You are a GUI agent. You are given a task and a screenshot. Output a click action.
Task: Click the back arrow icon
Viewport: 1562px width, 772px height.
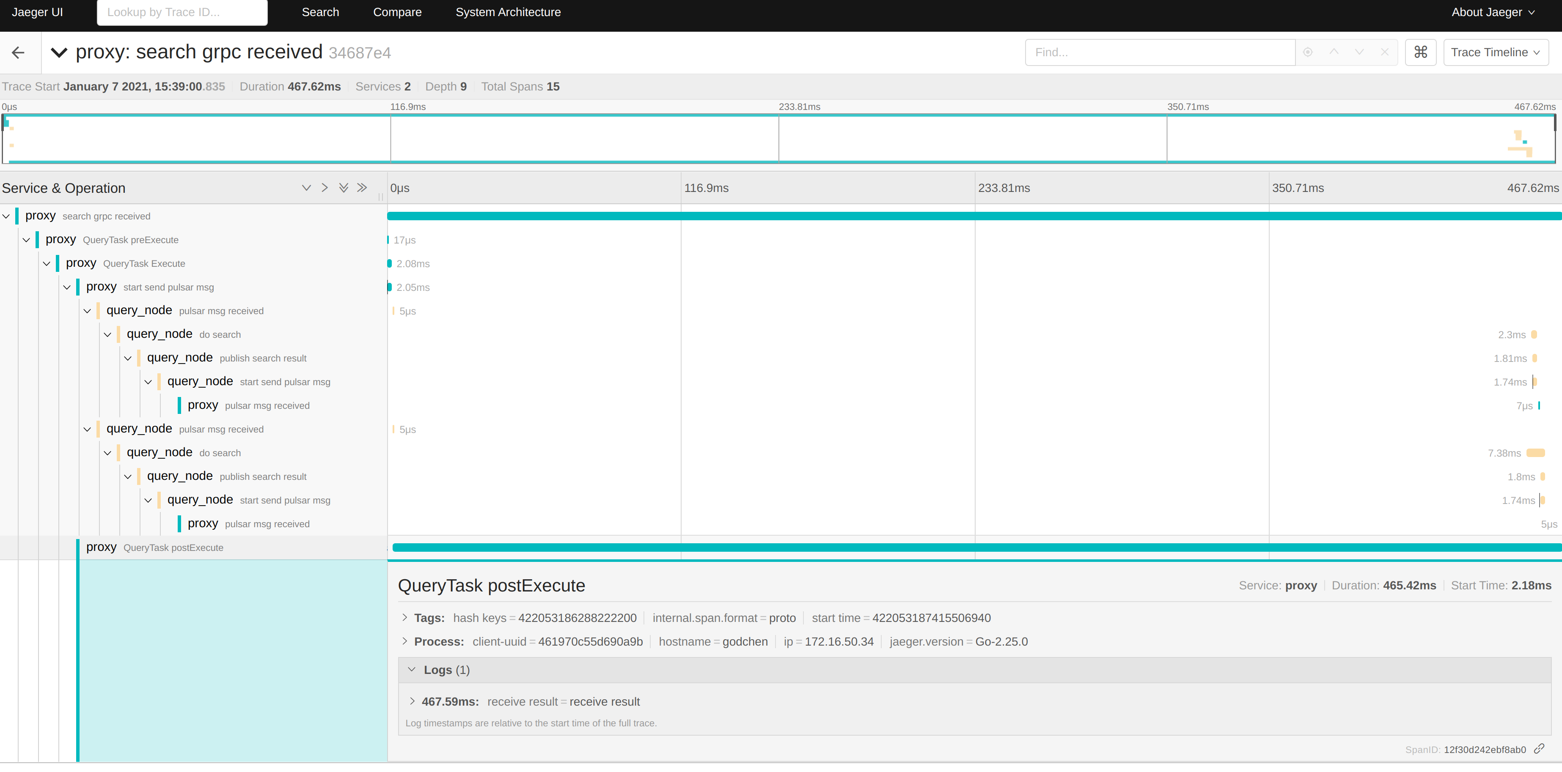pos(18,53)
